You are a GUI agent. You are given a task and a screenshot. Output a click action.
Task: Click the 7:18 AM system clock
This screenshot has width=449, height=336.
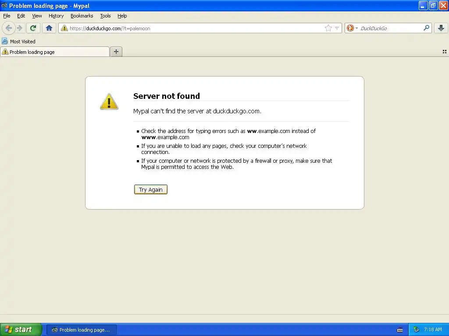[x=433, y=329]
